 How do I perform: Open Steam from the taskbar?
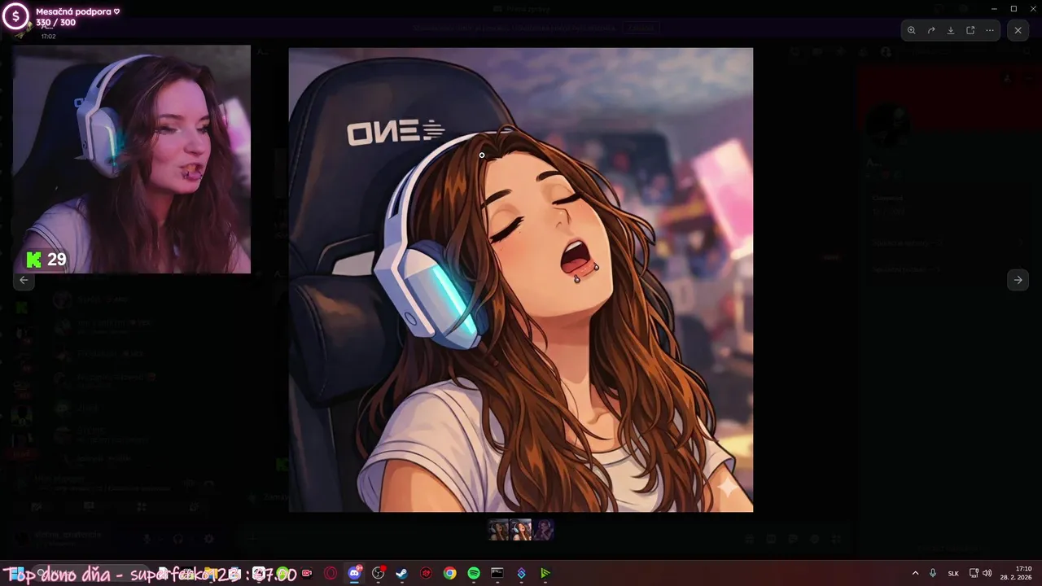tap(401, 573)
